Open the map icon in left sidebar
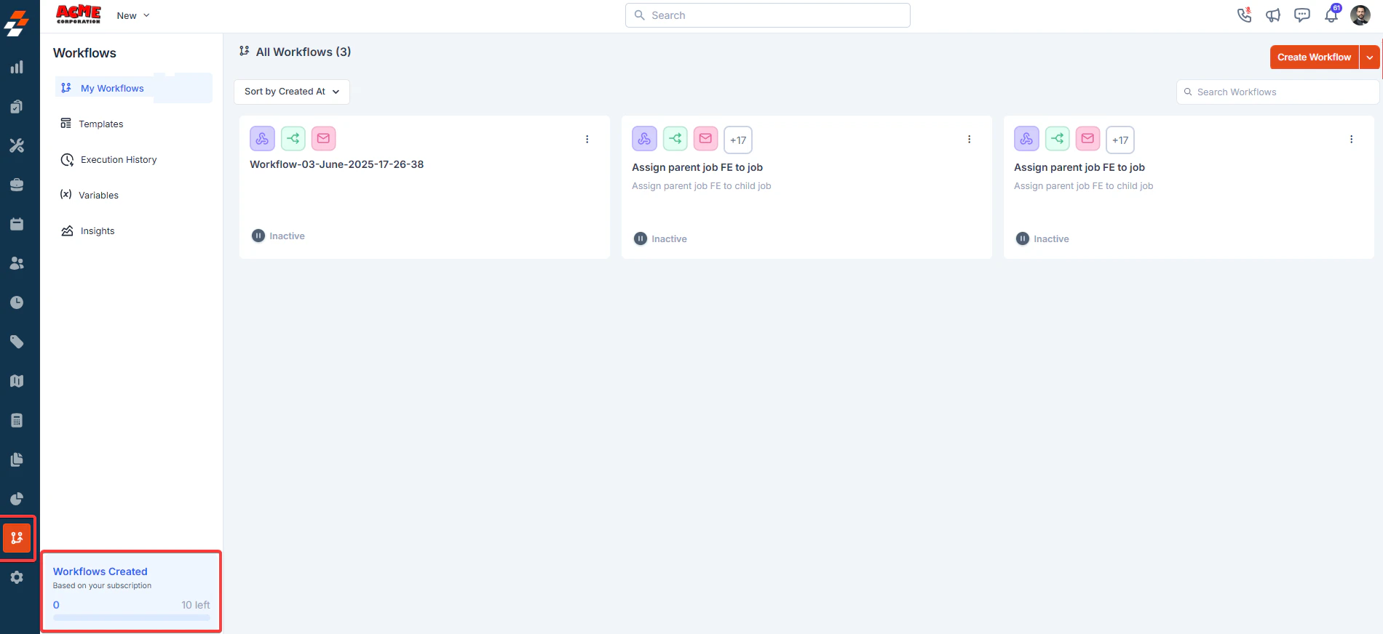1383x634 pixels. click(17, 381)
